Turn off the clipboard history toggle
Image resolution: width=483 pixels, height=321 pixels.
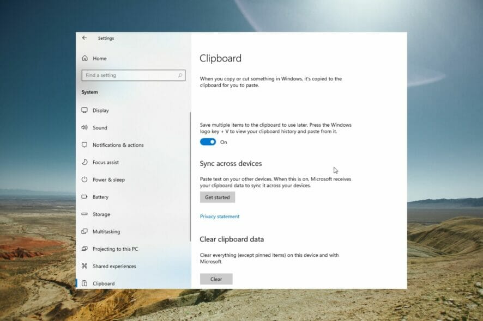pyautogui.click(x=208, y=142)
